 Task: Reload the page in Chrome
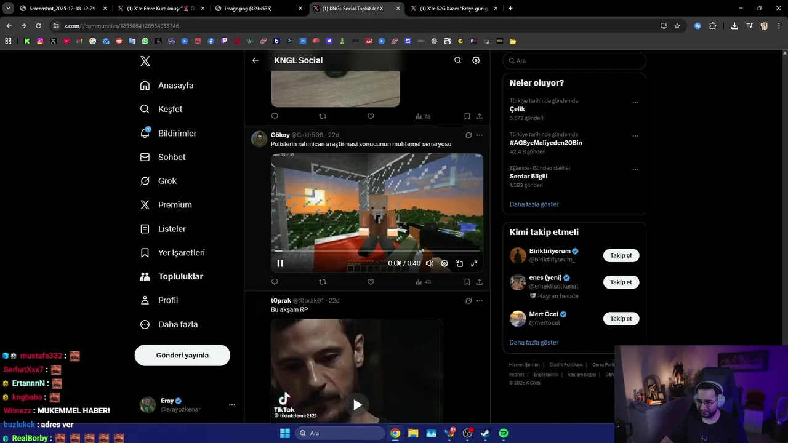click(x=38, y=26)
